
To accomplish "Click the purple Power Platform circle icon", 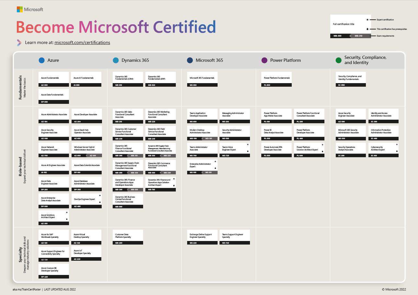I will pyautogui.click(x=264, y=60).
